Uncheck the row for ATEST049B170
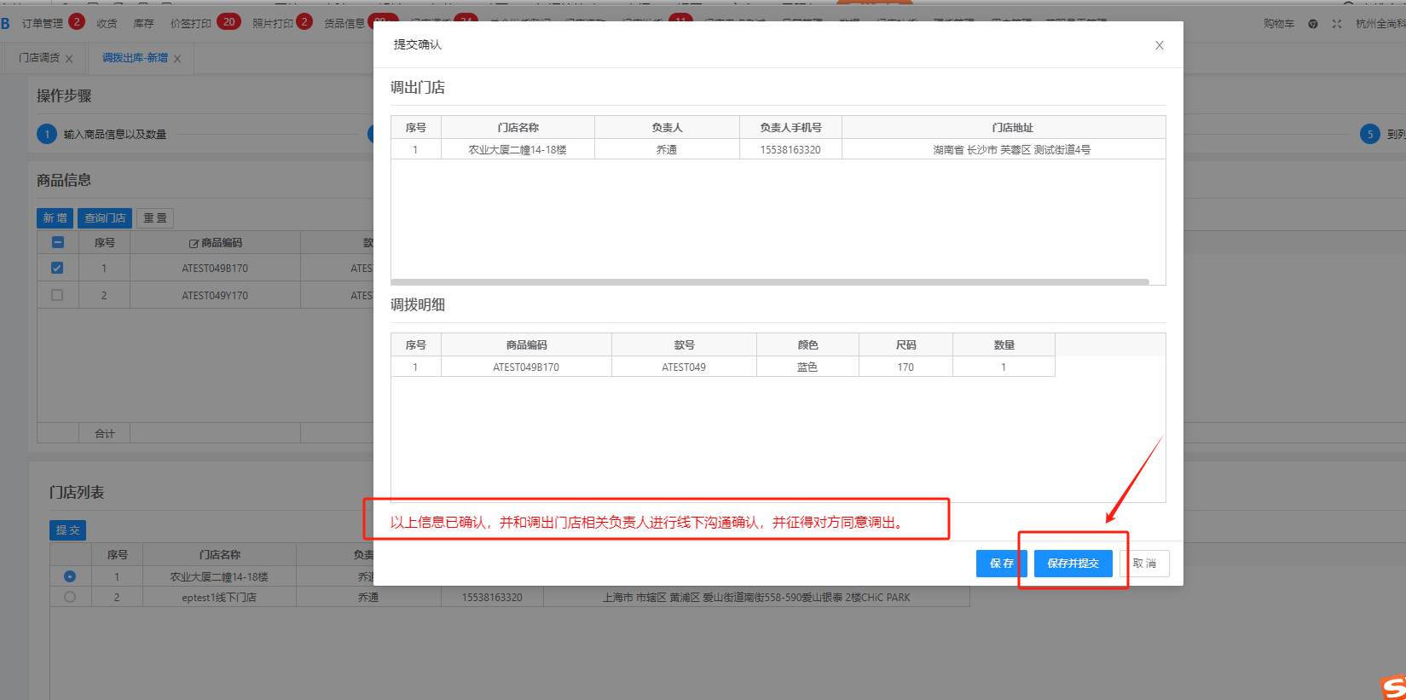This screenshot has height=700, width=1406. (57, 268)
